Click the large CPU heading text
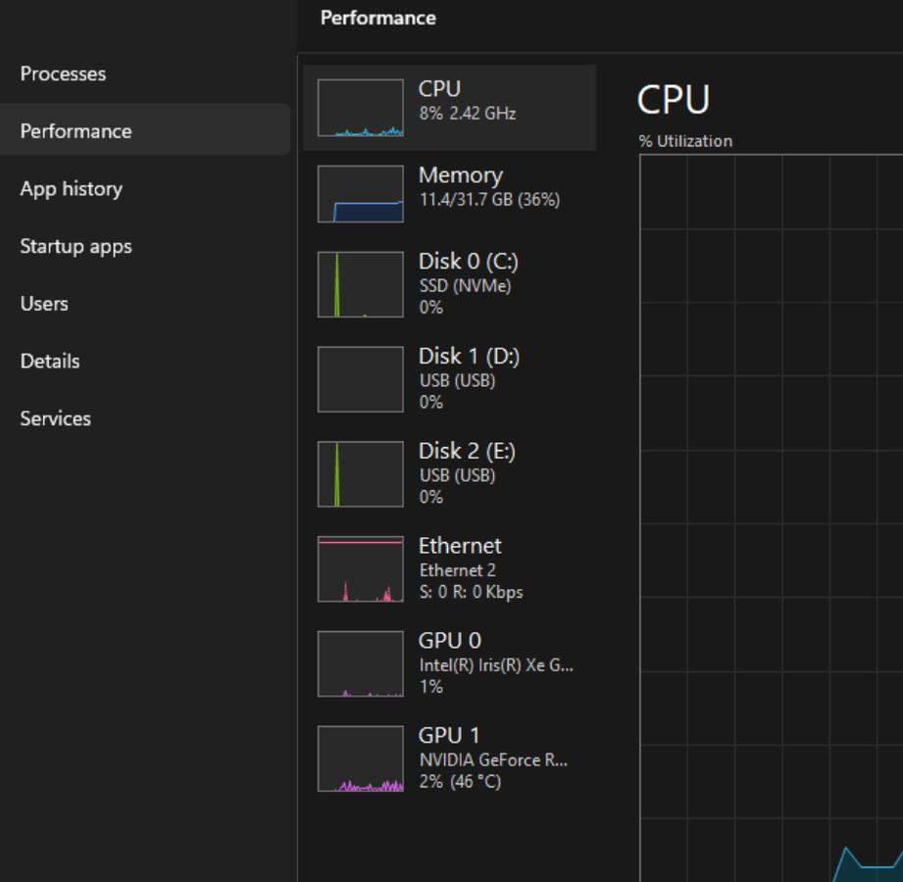The image size is (903, 882). pos(673,100)
